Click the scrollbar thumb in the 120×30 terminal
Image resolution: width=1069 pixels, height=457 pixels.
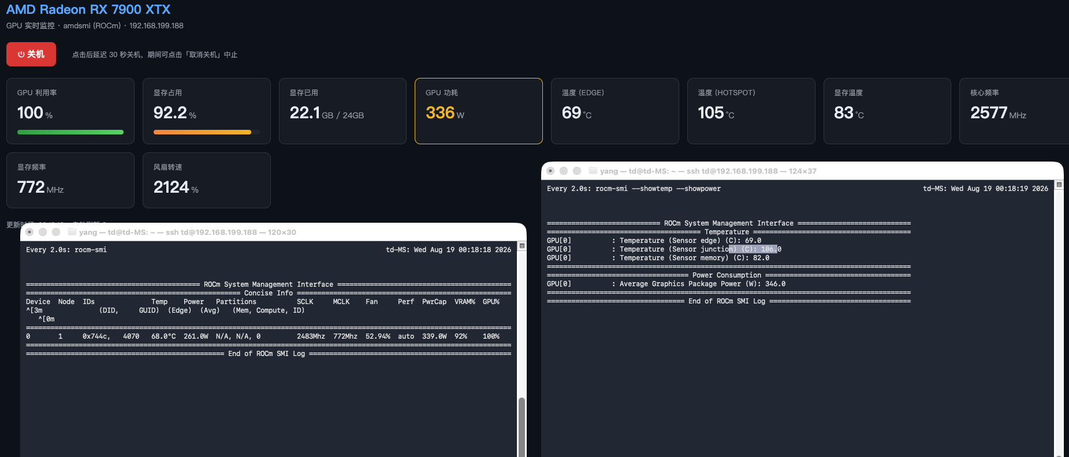pos(522,427)
